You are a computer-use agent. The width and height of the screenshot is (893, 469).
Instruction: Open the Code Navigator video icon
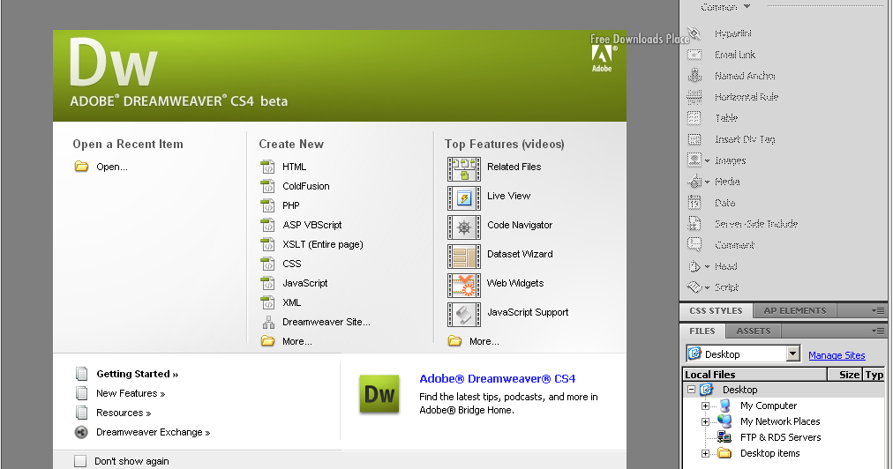pyautogui.click(x=464, y=227)
